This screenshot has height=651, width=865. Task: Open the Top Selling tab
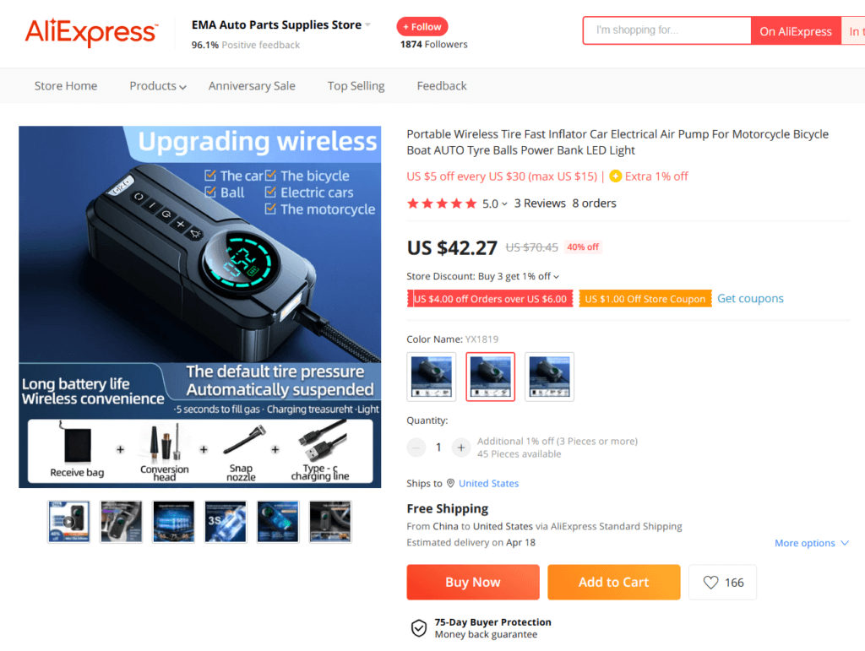(356, 86)
